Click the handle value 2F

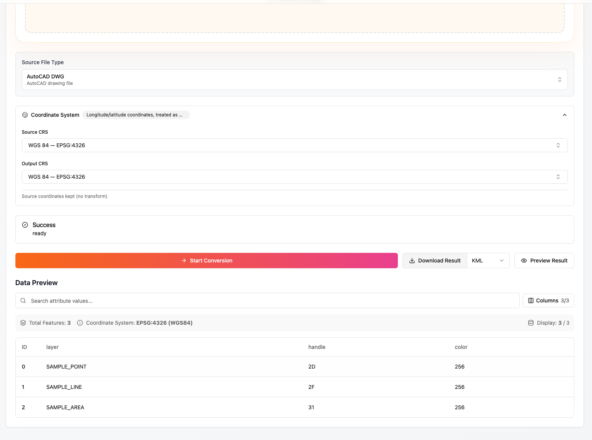click(x=311, y=387)
